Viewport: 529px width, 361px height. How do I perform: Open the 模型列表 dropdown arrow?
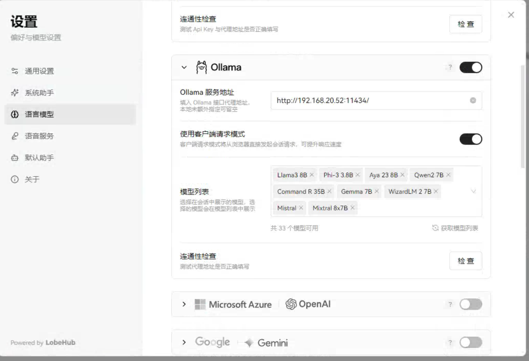click(x=473, y=191)
